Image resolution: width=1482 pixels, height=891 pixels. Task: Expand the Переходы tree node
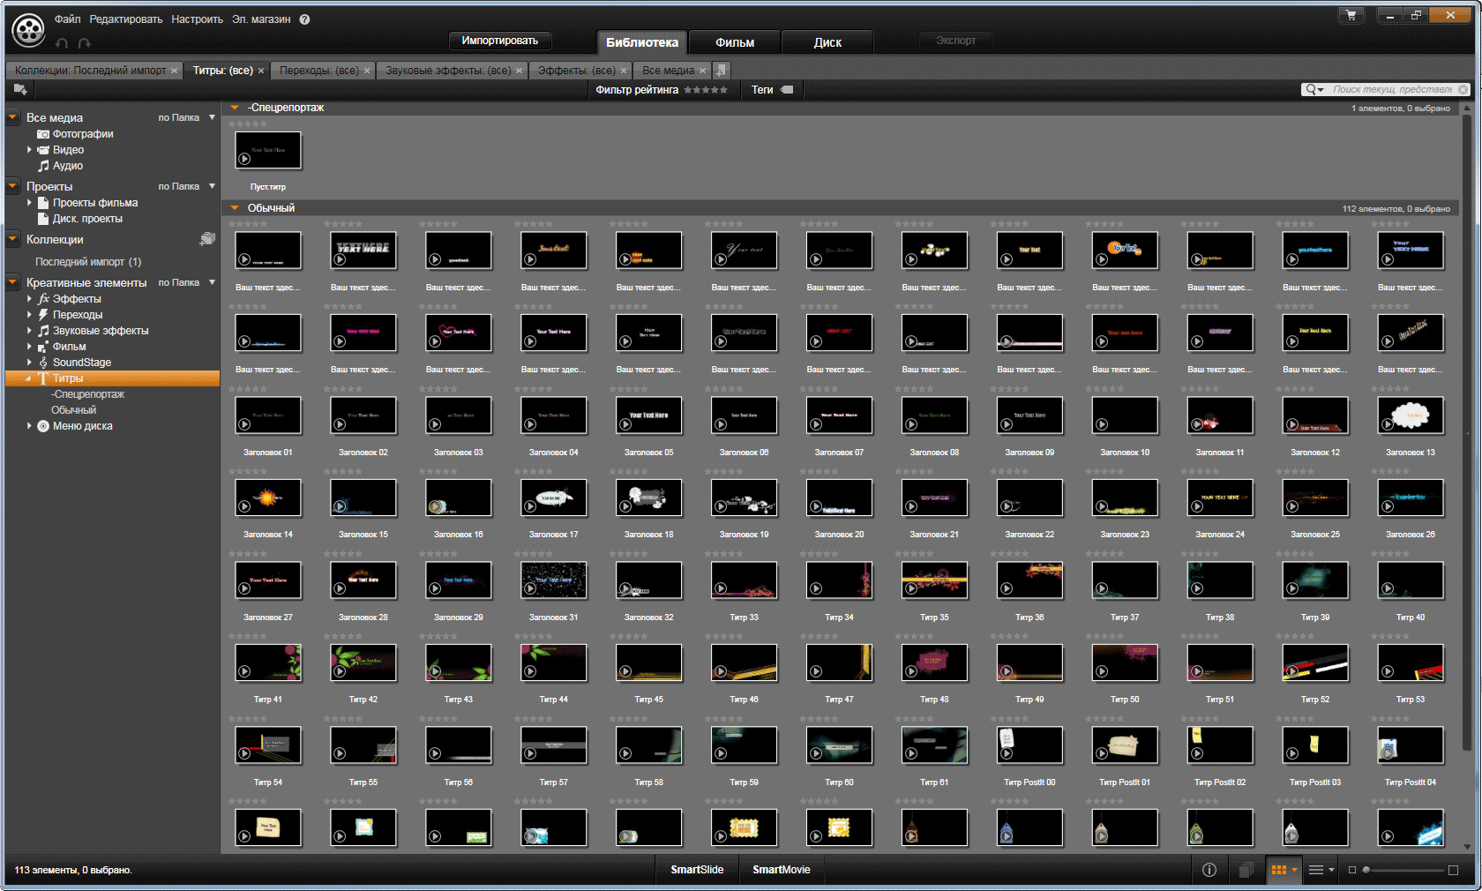point(29,315)
